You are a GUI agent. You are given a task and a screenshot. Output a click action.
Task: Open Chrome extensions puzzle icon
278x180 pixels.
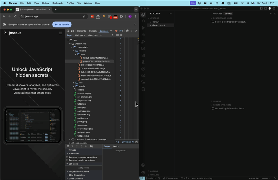point(121,16)
